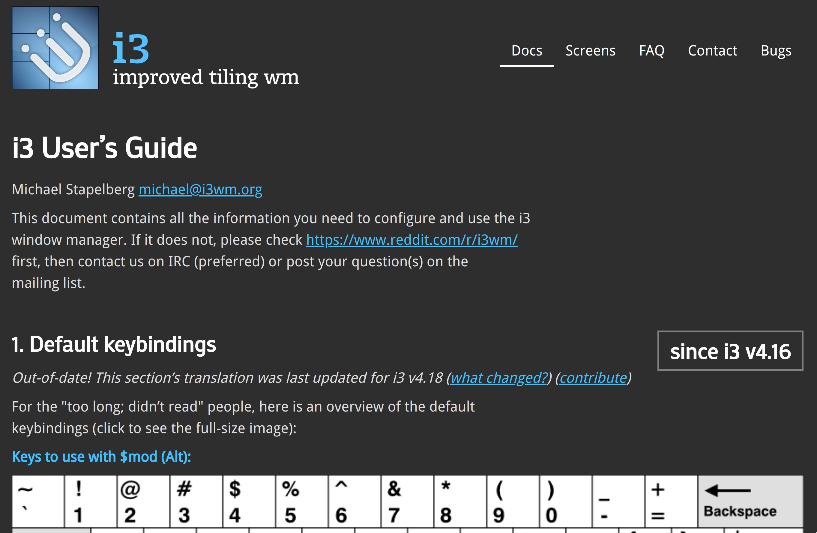
Task: Click the i3 logo image
Action: pos(55,48)
